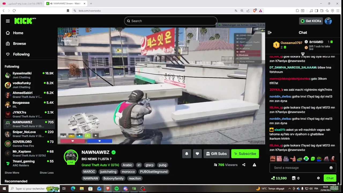Open the Brave VPN shield icon
343x193 pixels.
(333, 11)
